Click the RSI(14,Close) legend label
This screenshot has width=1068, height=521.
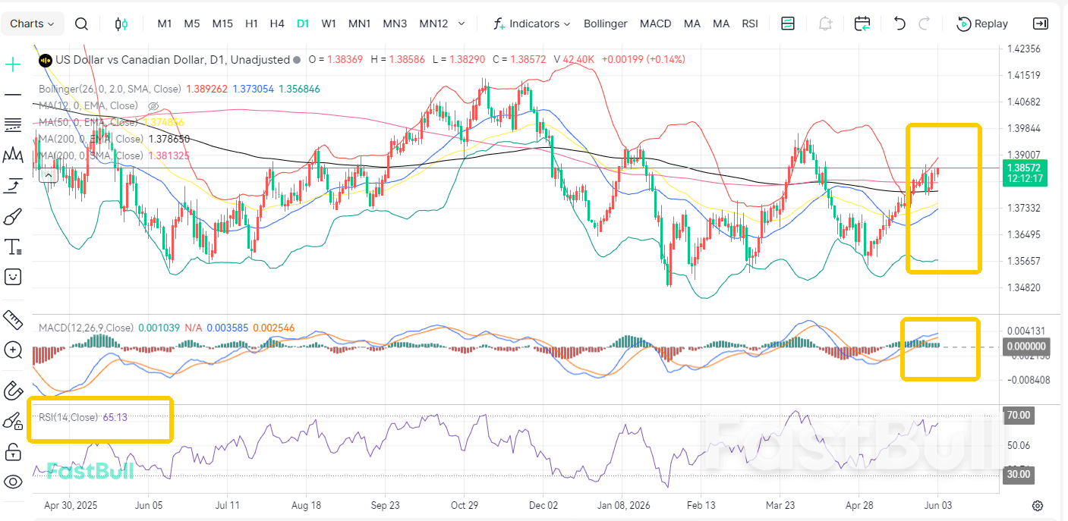coord(68,417)
